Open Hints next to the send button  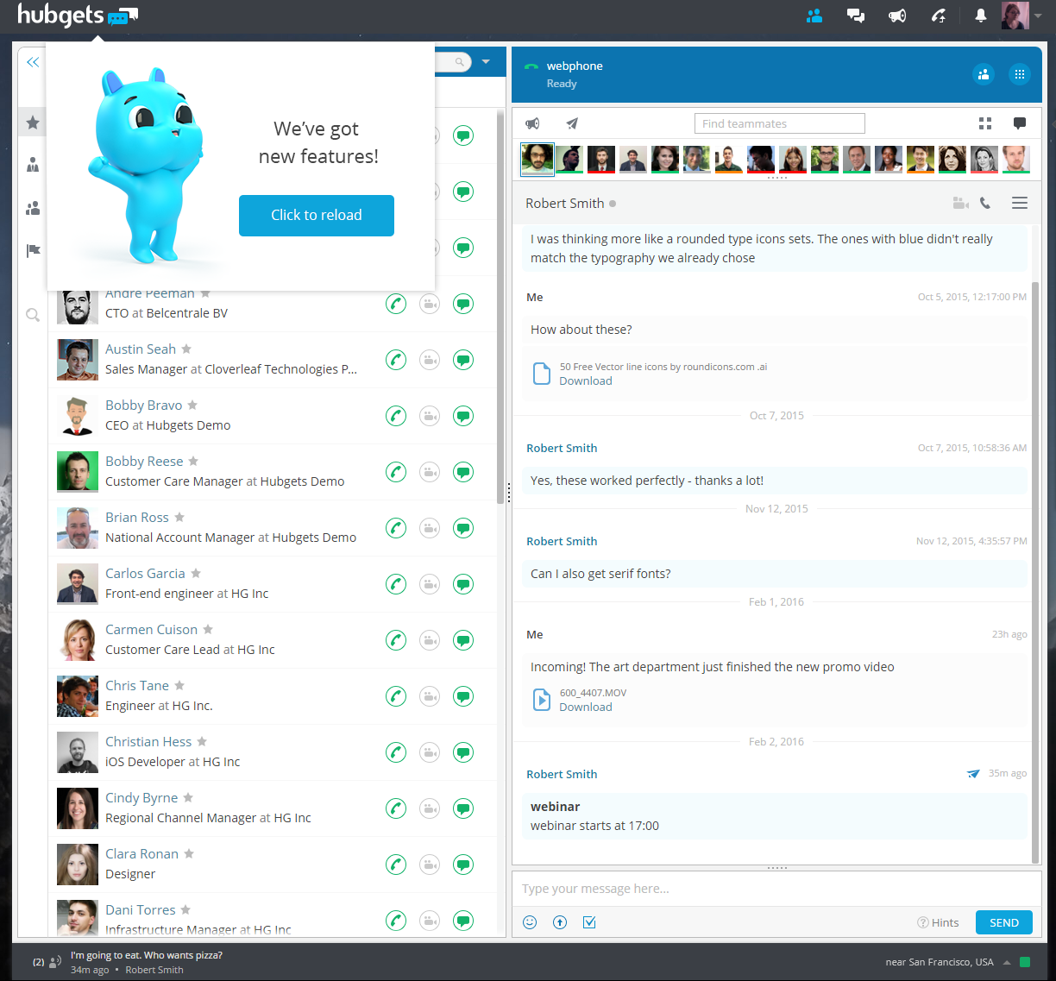point(938,922)
